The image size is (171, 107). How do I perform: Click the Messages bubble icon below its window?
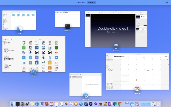[85, 96]
